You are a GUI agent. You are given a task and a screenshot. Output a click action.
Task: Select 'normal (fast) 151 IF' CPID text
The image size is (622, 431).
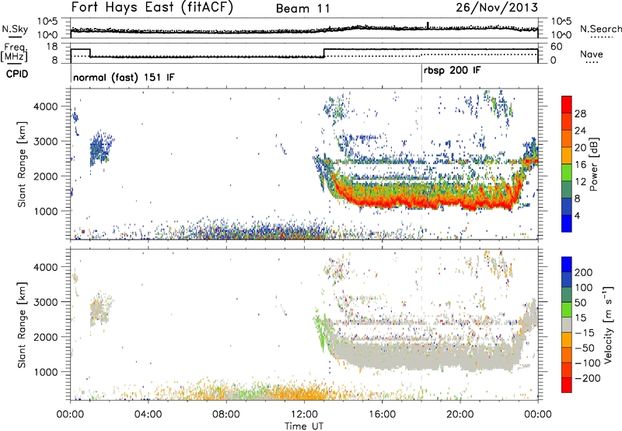click(x=124, y=77)
